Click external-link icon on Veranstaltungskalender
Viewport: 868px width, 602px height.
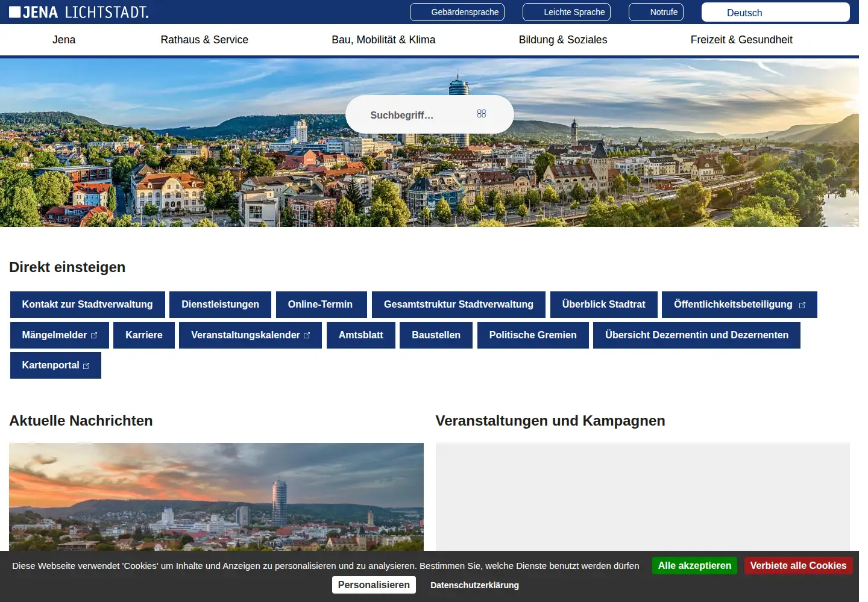click(x=306, y=336)
